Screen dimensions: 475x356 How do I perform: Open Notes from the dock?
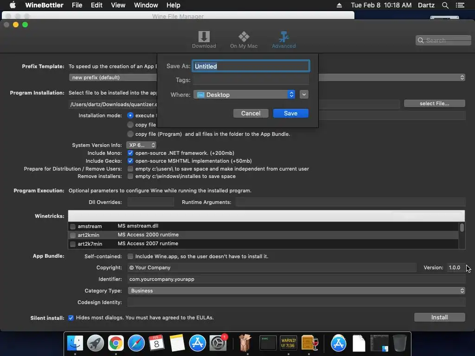click(177, 343)
